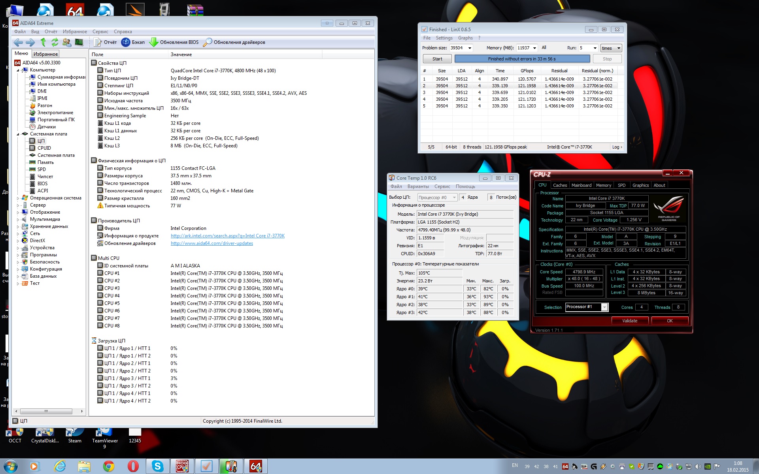Screen dimensions: 759x474
Task: Select the CPUID item in the tree
Action: click(44, 148)
